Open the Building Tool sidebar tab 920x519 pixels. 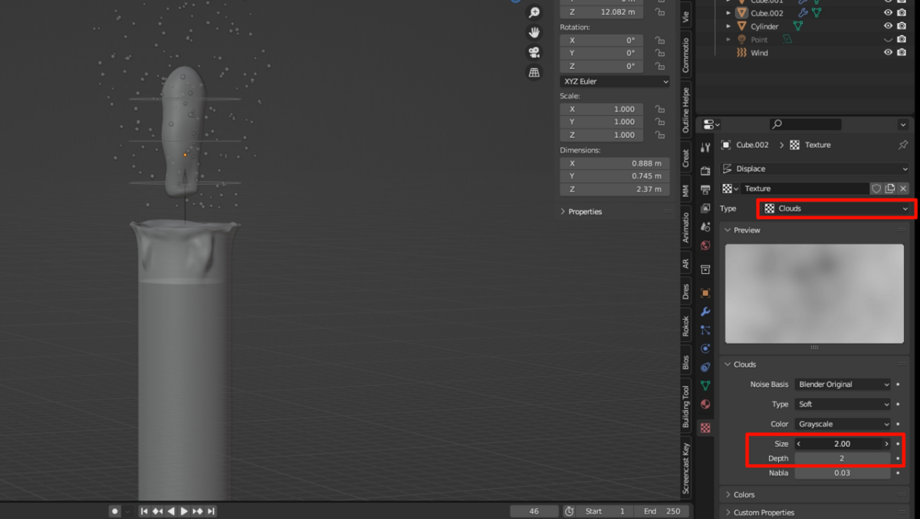coord(685,406)
